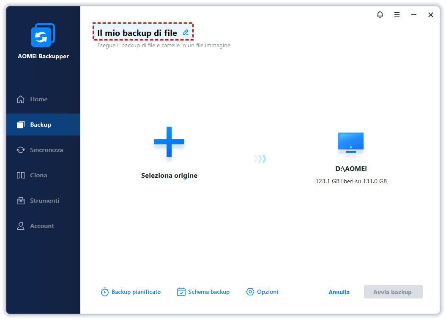Image resolution: width=446 pixels, height=320 pixels.
Task: Click the pencil icon to rename backup task
Action: 186,33
